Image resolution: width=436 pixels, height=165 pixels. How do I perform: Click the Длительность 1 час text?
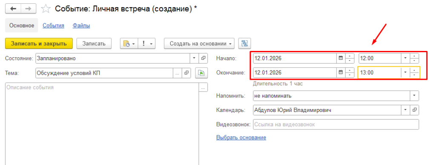278,84
